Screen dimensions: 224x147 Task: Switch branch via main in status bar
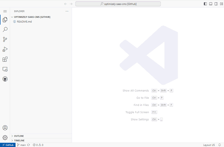(21, 145)
